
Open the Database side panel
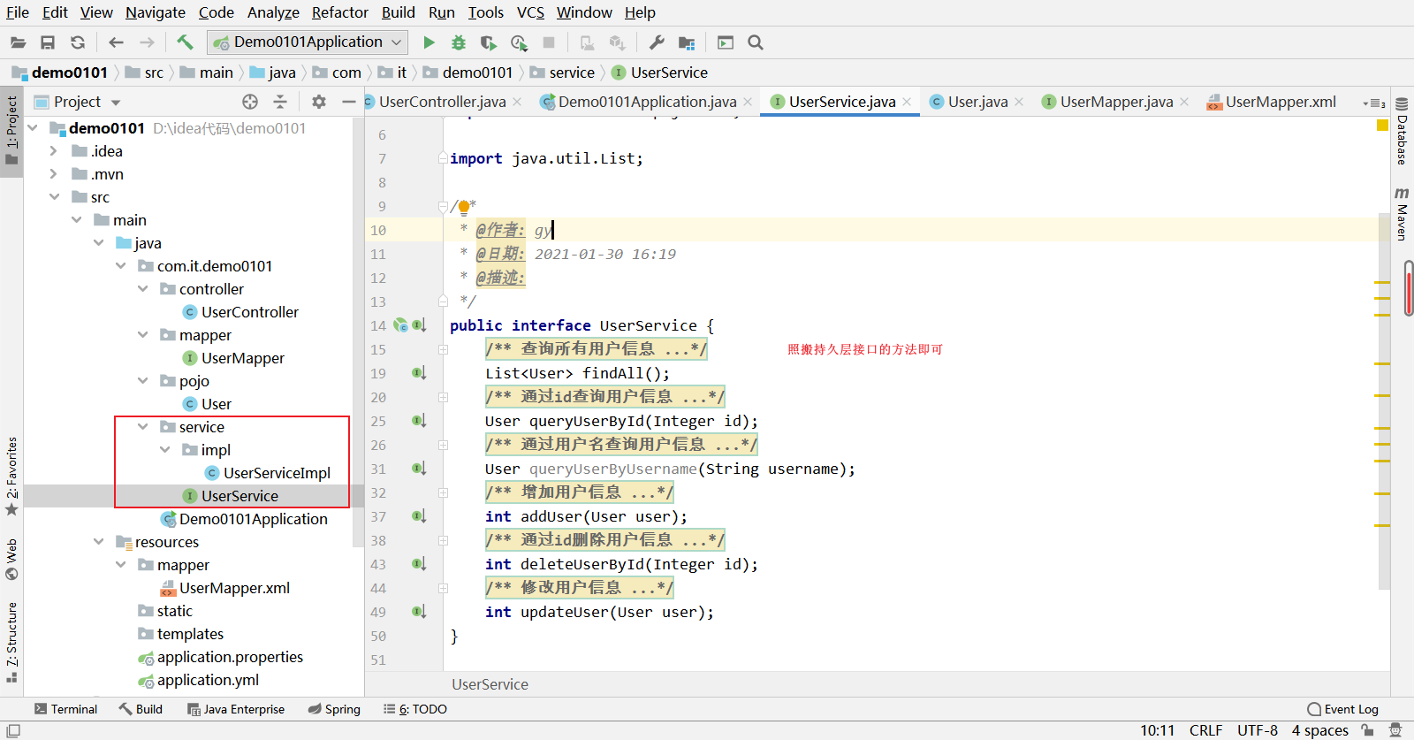click(x=1402, y=131)
